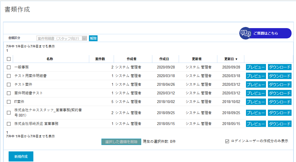
Task: Click 株式会社クロススタッフ_営業事務 name text
Action: click(48, 112)
